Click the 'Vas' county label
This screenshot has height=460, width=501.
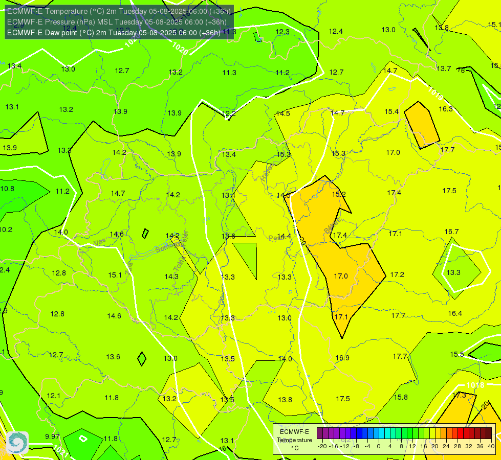[100, 242]
